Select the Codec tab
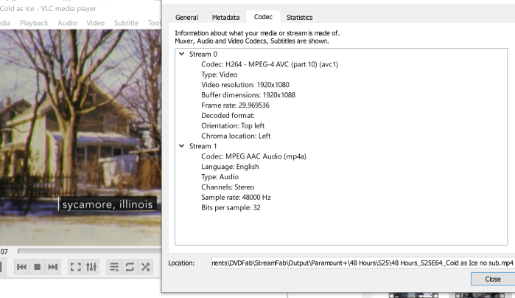515x298 pixels. click(263, 17)
